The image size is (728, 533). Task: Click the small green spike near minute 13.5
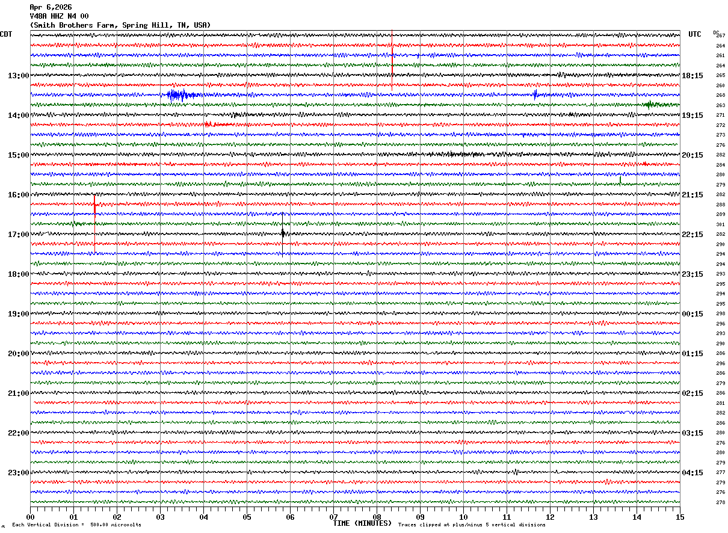click(x=620, y=179)
